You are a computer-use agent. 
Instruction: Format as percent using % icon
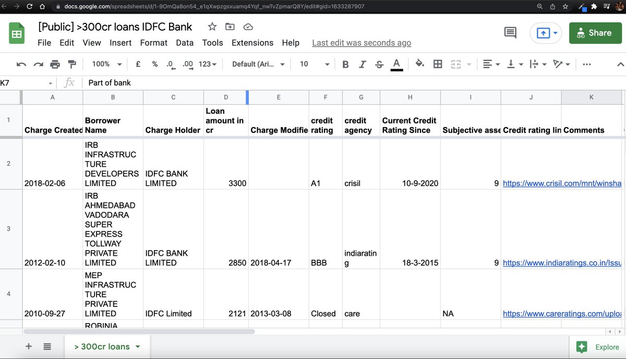click(x=155, y=64)
